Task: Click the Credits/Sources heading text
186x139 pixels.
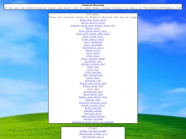Action: [x=93, y=5]
